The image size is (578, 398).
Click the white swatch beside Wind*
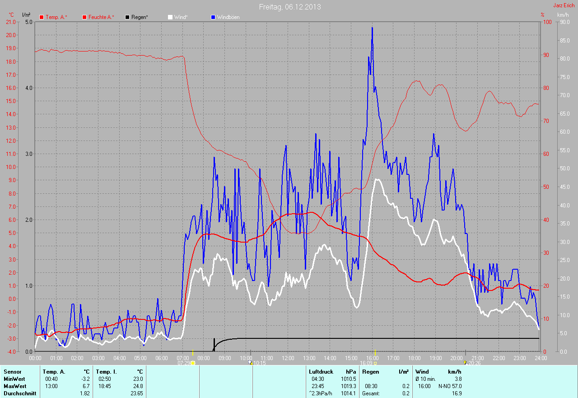[170, 17]
